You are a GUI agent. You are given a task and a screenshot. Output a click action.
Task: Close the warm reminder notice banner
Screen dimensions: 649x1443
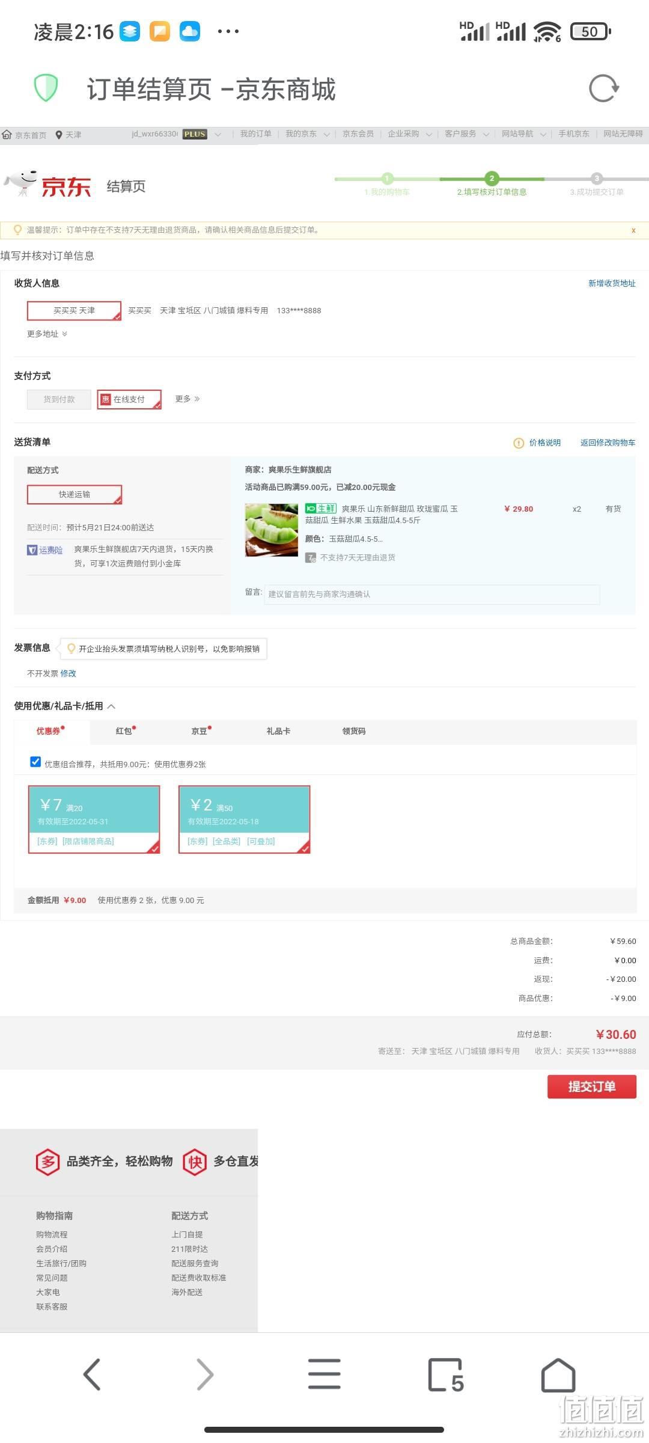click(633, 230)
